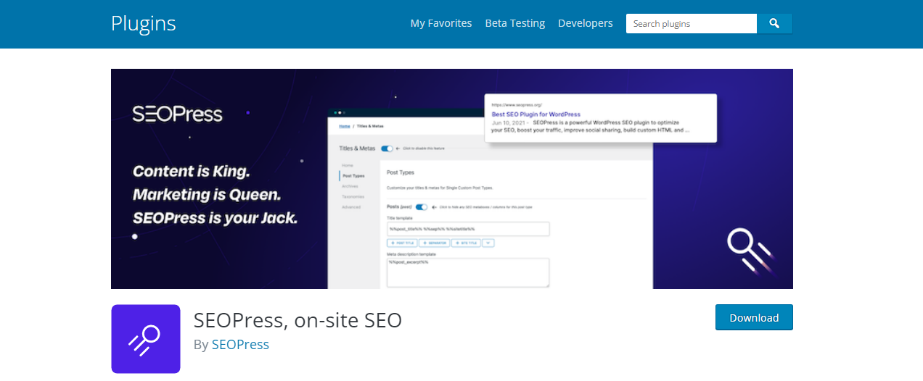Click the Separator tag button
Screen dimensions: 923x381
434,243
